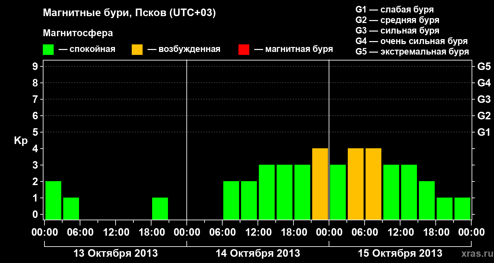Click the 15 October 00:00–03:00 green bar

click(338, 192)
